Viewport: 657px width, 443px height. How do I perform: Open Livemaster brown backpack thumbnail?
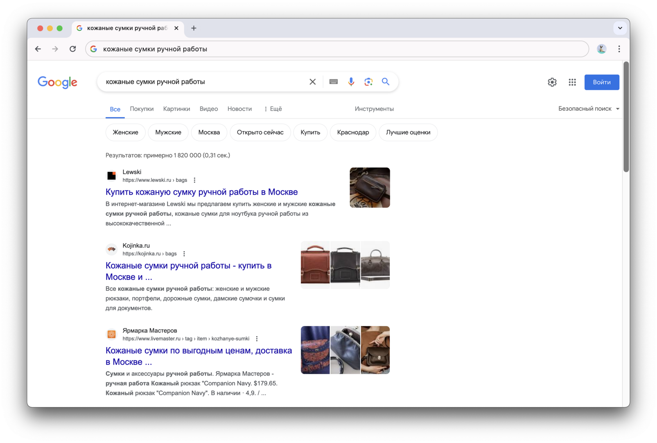point(375,350)
